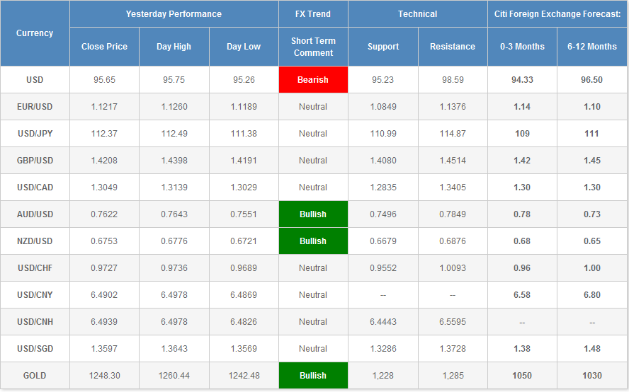The width and height of the screenshot is (629, 392).
Task: Select the Yesterday Performance header
Action: (174, 14)
